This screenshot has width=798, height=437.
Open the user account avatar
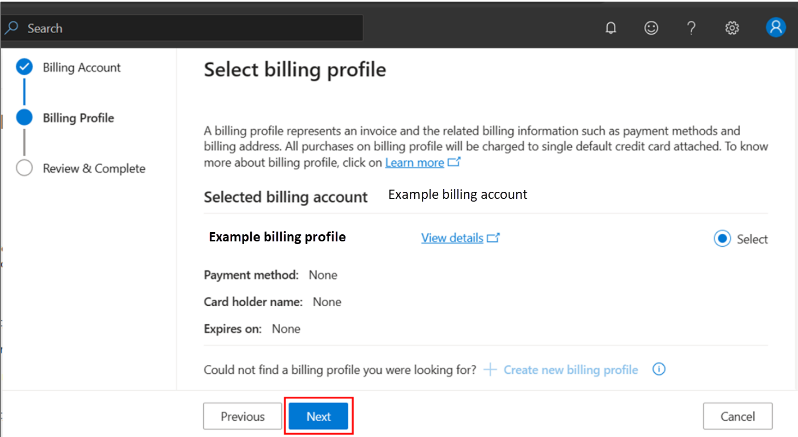(x=775, y=27)
